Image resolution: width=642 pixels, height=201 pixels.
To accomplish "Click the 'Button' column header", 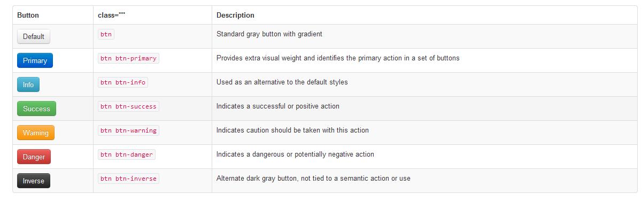I will [x=28, y=16].
